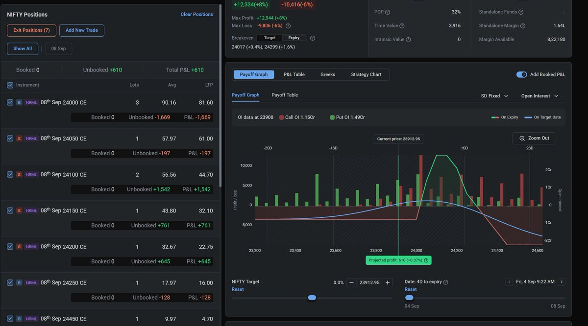588x326 pixels.
Task: Decrease NIFTY target with minus button
Action: 351,282
